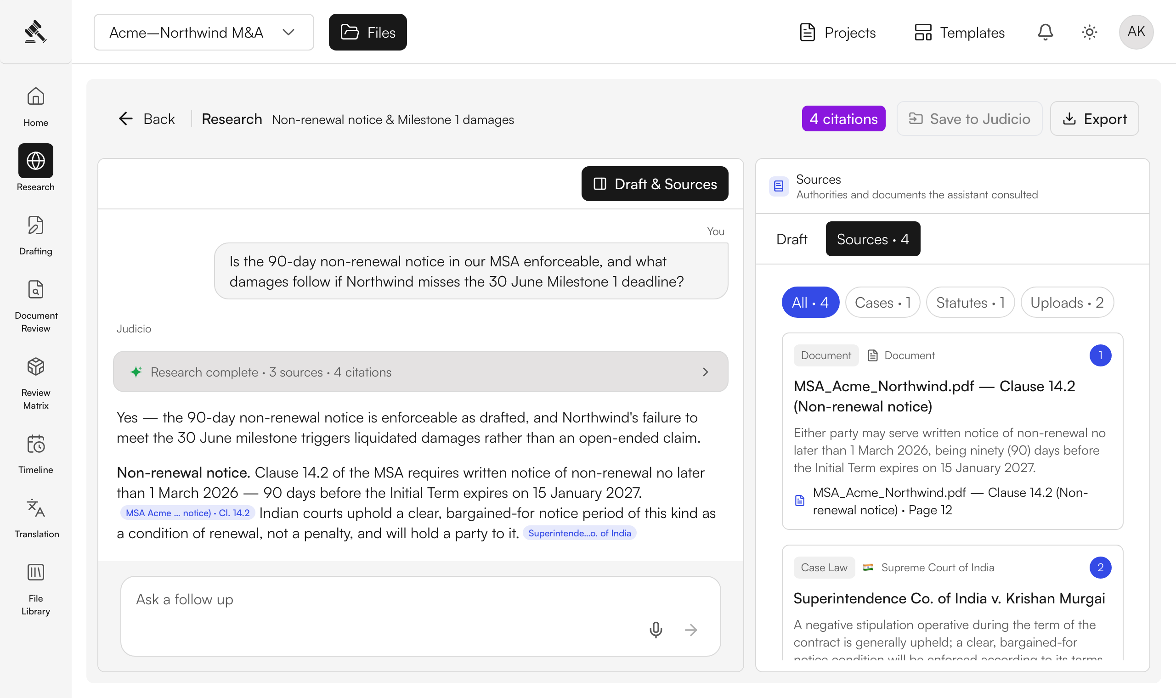Toggle the light/dark theme sun icon
Viewport: 1176px width, 698px height.
1090,32
